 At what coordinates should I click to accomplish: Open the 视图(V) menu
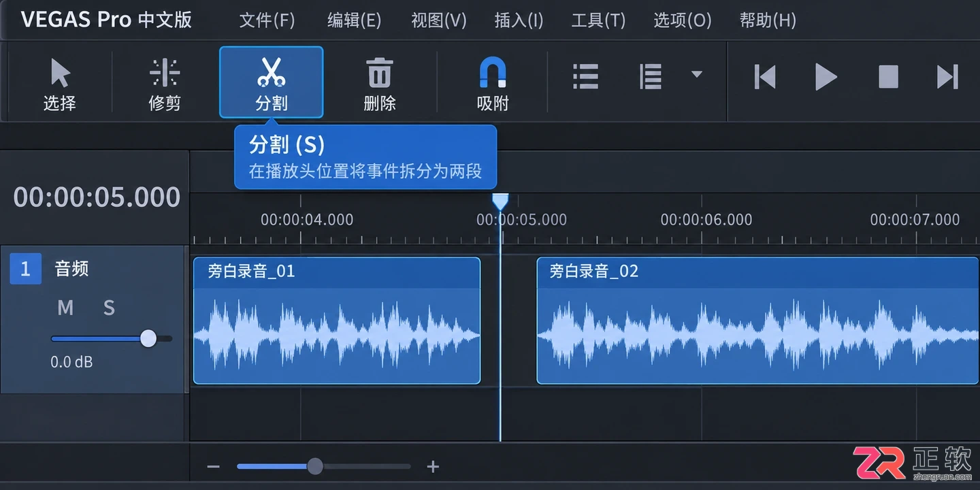coord(439,20)
